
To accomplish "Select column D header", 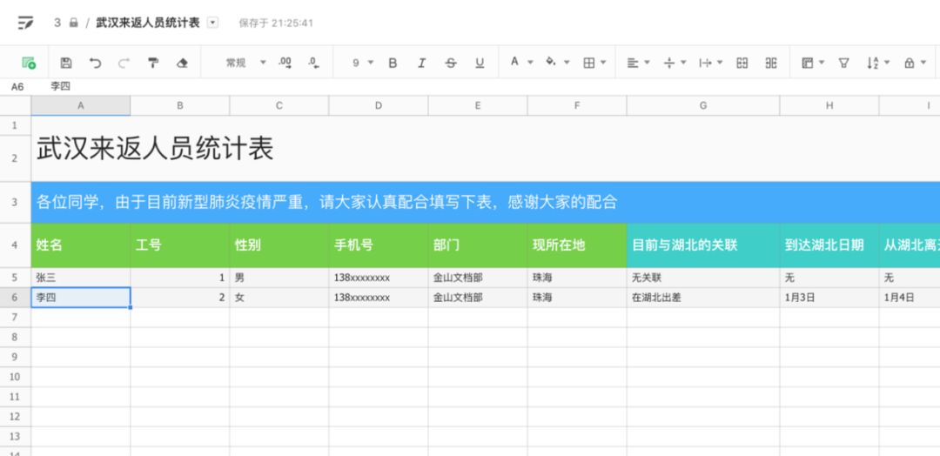I will (x=379, y=105).
